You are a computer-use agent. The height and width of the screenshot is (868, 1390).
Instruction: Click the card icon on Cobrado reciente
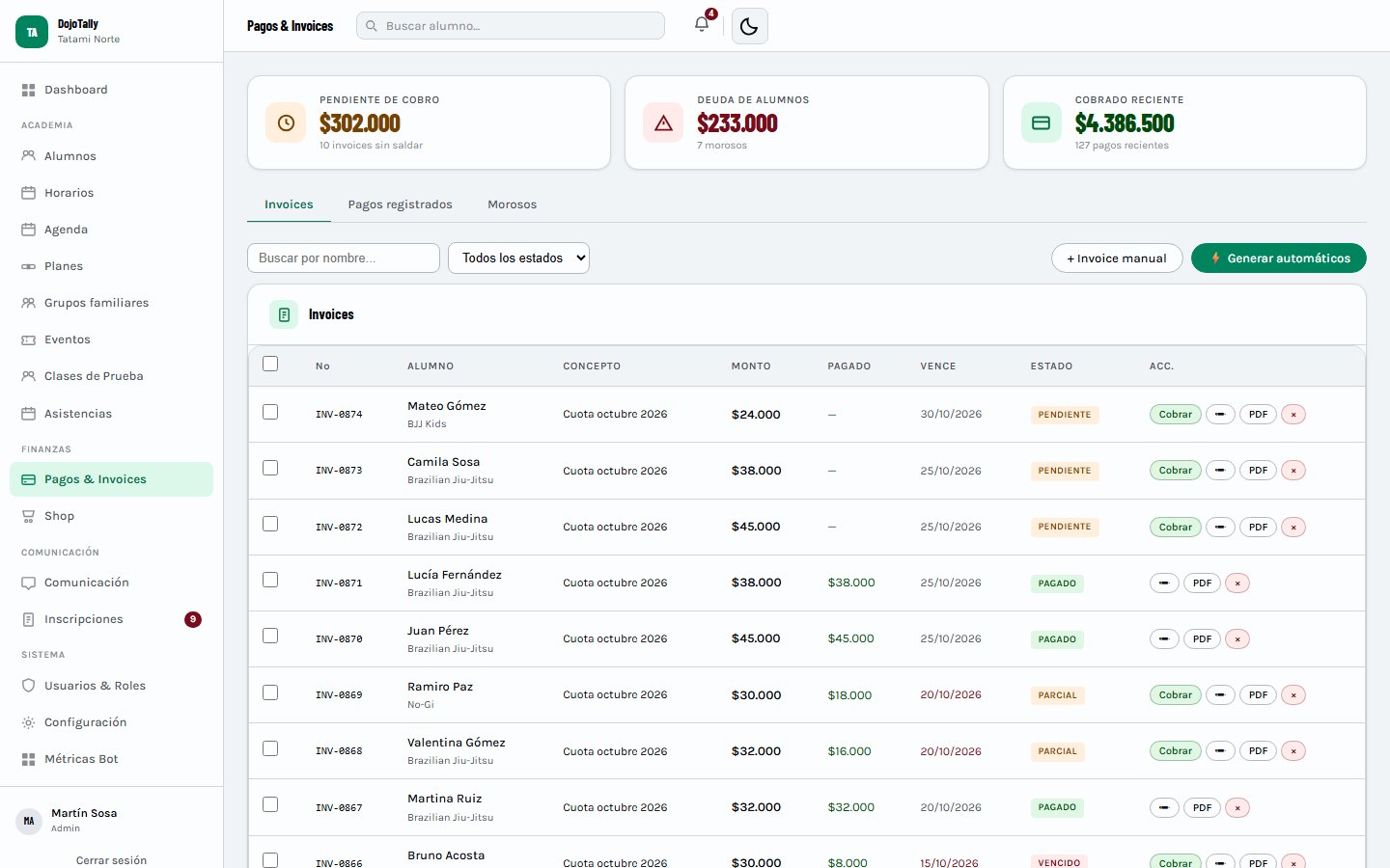(1041, 122)
